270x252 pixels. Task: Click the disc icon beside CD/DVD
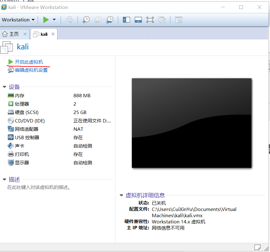11,121
